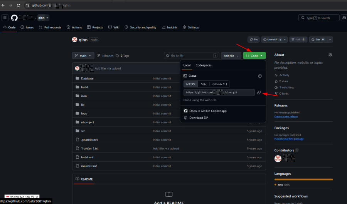Open the Wiki tab
Screen dimensions: 347x204
tap(114, 27)
